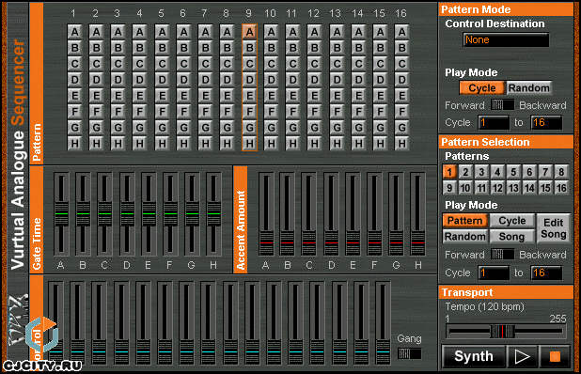Click the Tempo slider handle
The image size is (581, 374).
pyautogui.click(x=502, y=331)
